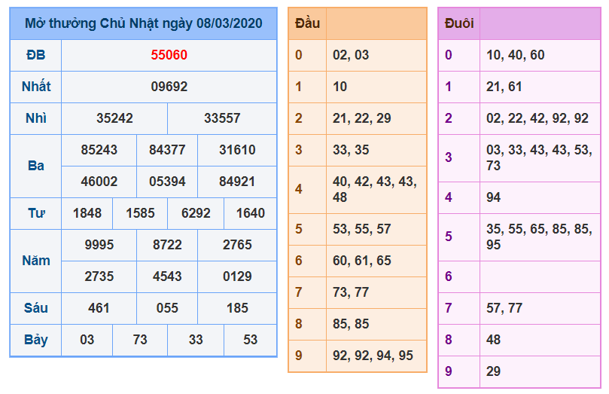Screen dimensions: 609x394
Task: Click Đuôi cell listing 03, 33, 43, 43, 53, 73
Action: [538, 157]
